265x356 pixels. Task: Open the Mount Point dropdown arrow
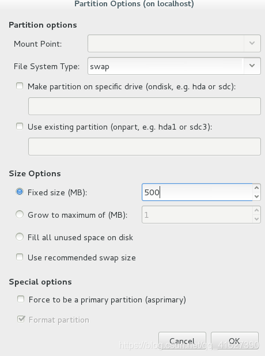pos(252,43)
